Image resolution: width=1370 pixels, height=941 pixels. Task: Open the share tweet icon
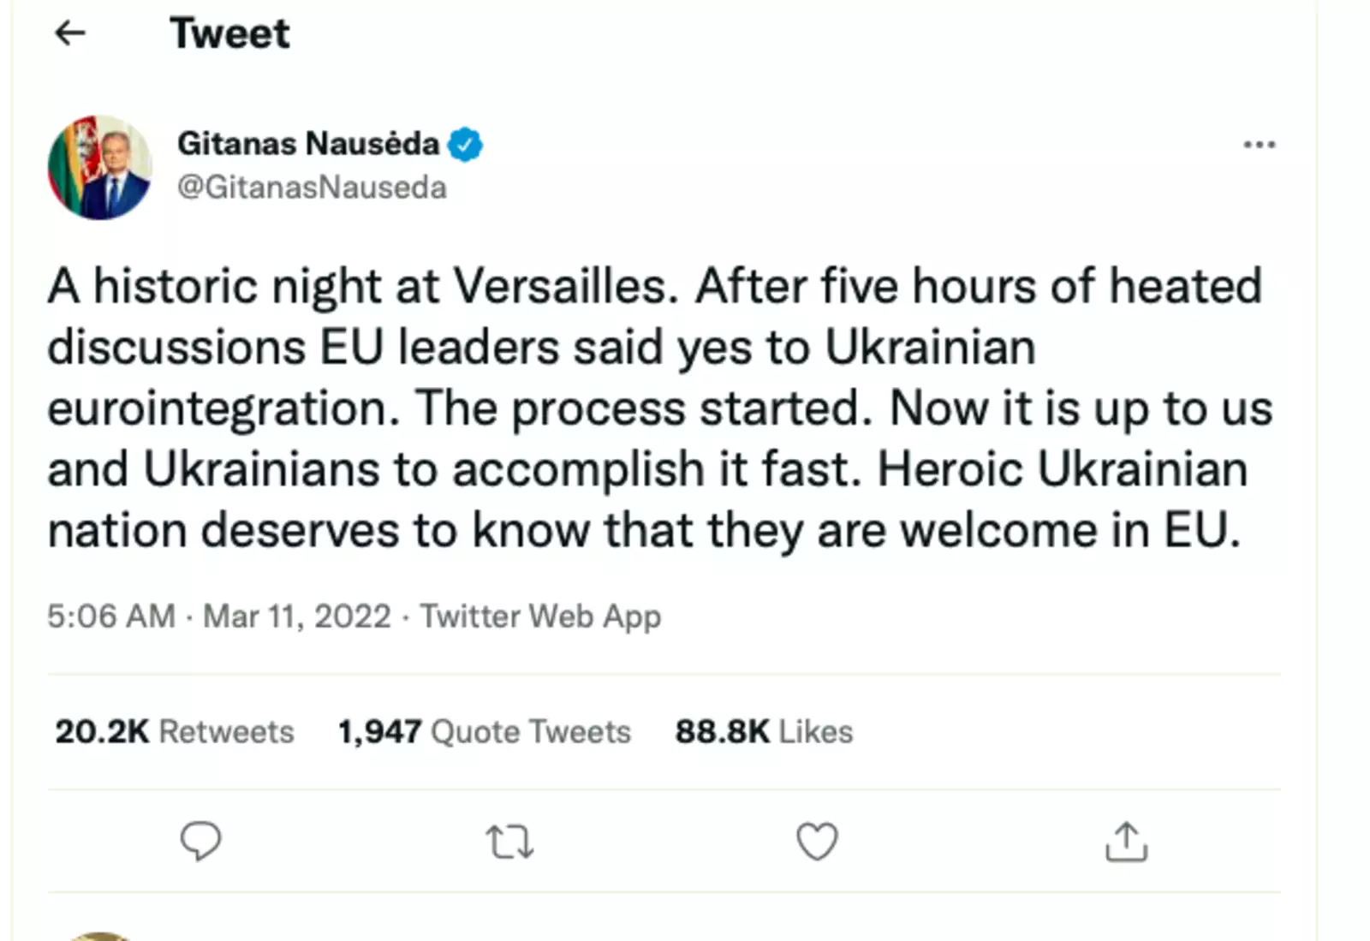(1126, 842)
